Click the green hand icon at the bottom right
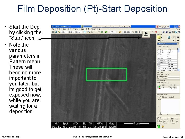 click(x=159, y=126)
